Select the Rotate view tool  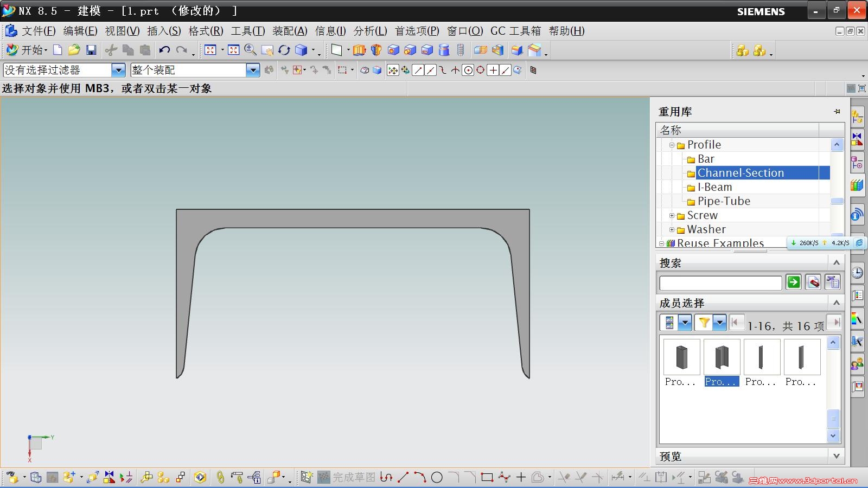click(x=284, y=50)
